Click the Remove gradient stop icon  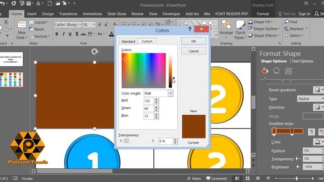point(321,131)
